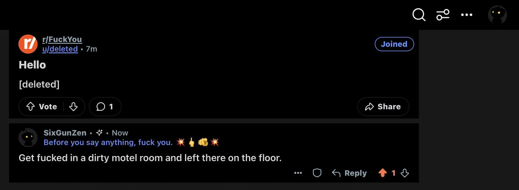Share the Hello post
519x190 pixels.
tap(383, 107)
